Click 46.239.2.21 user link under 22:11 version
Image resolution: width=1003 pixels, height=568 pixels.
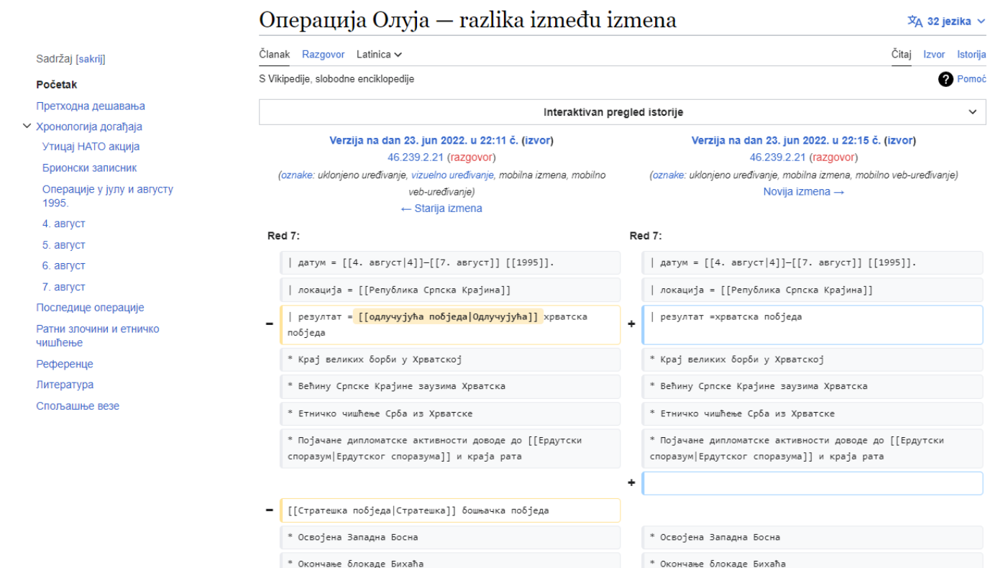point(415,157)
